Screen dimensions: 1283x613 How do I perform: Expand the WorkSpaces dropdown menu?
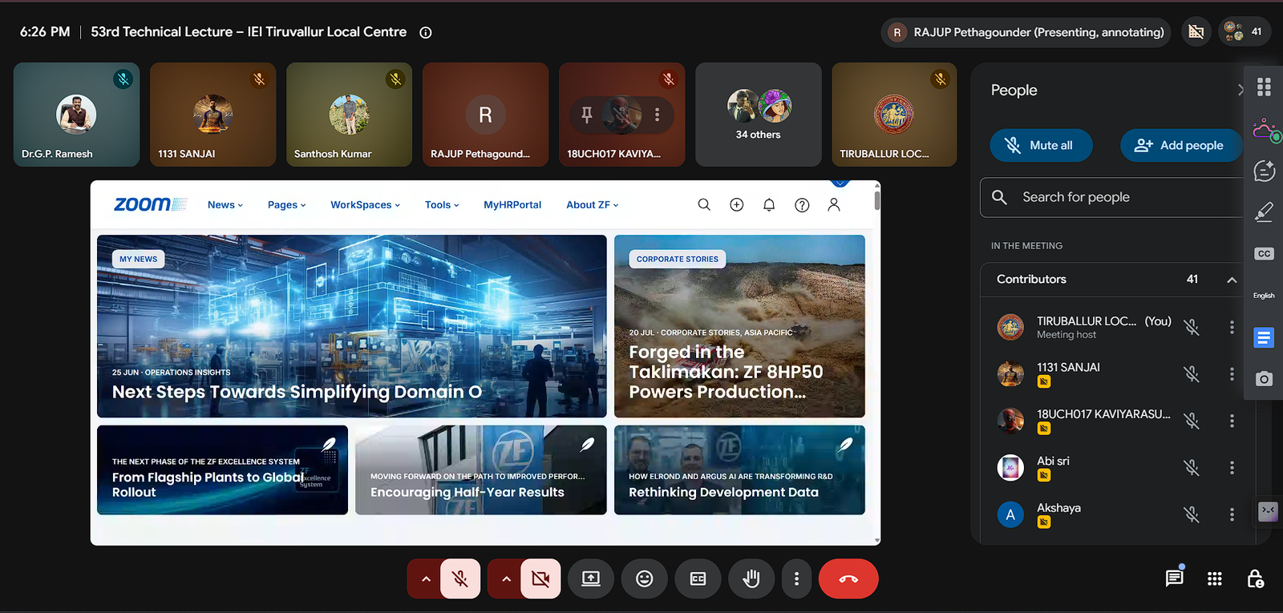click(365, 205)
